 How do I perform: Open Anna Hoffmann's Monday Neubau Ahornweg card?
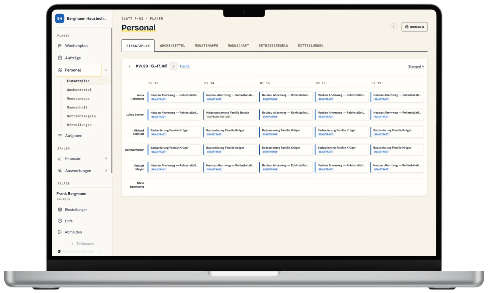coord(174,97)
